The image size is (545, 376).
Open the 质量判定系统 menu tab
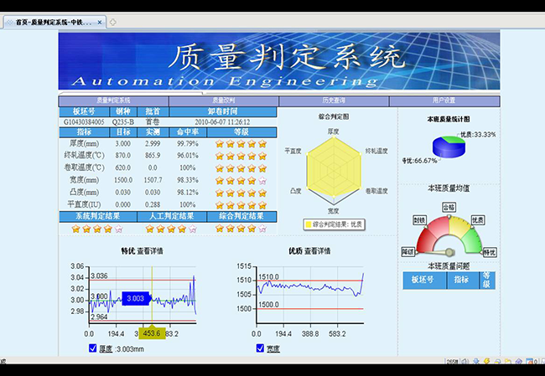pyautogui.click(x=113, y=100)
